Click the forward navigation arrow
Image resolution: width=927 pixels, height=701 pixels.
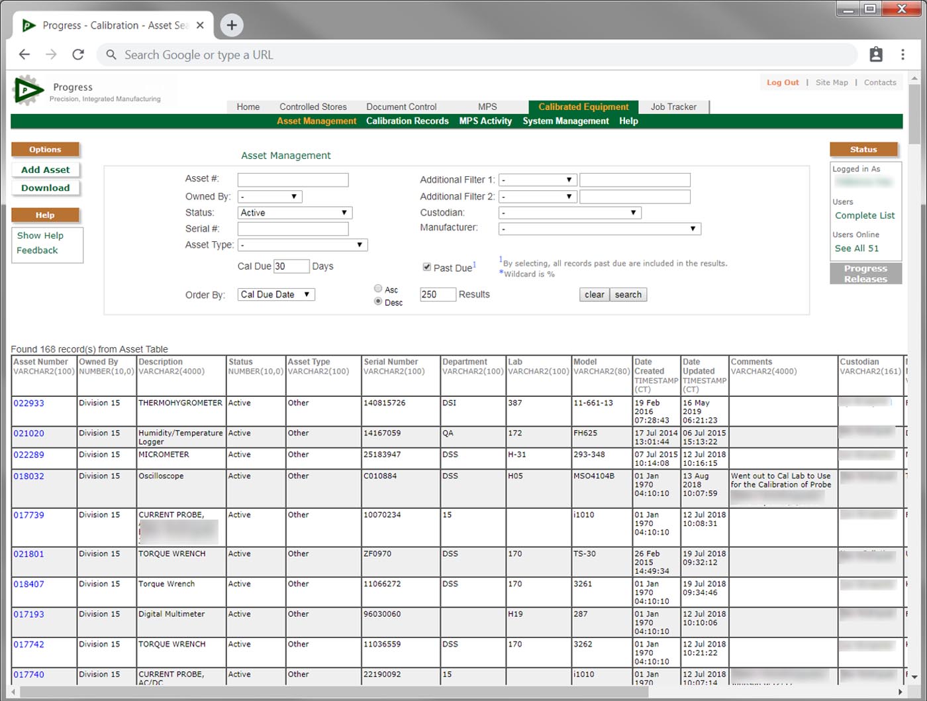coord(51,55)
